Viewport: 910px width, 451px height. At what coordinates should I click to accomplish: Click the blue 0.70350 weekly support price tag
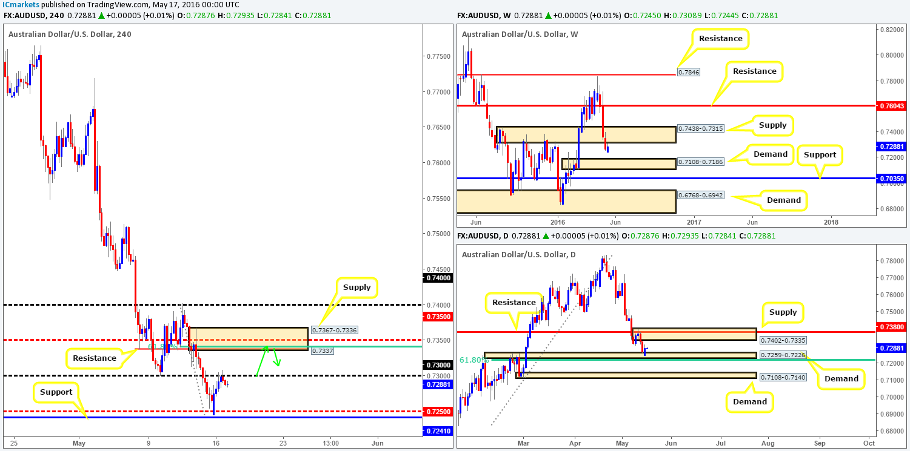[892, 179]
